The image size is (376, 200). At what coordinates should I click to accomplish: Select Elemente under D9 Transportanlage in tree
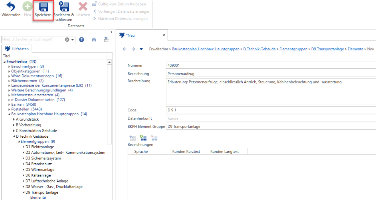(x=38, y=198)
